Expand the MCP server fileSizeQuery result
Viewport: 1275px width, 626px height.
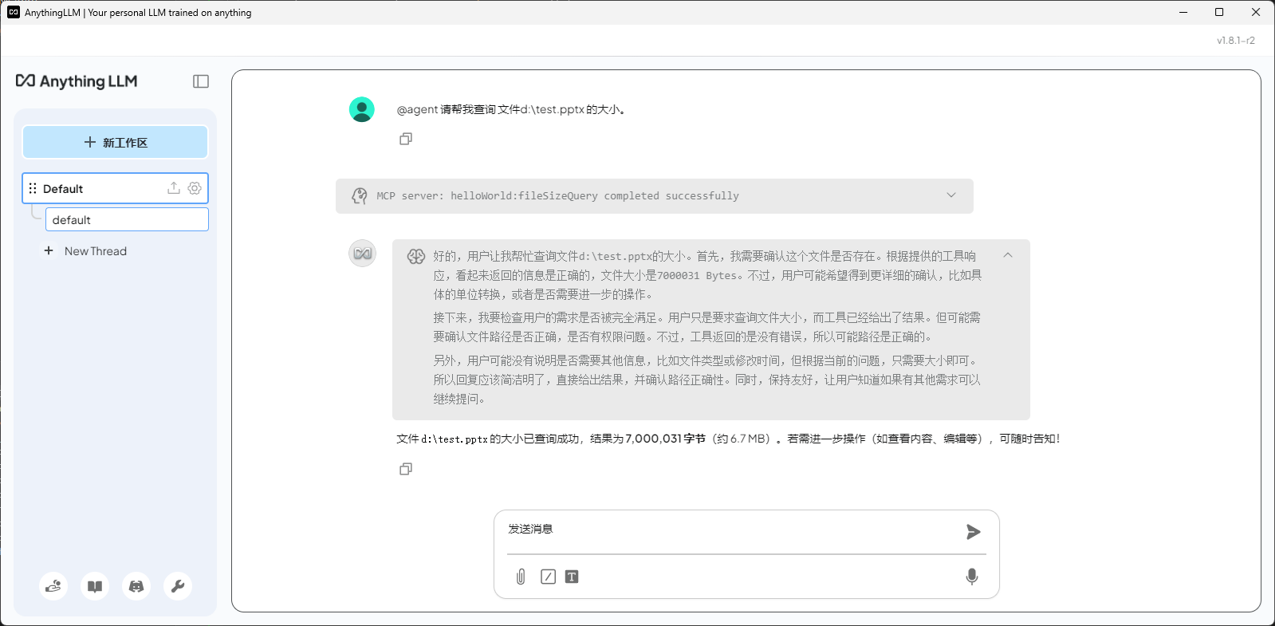951,195
